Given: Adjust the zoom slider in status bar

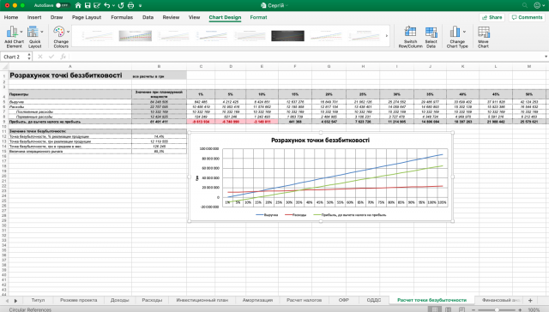Looking at the screenshot, I should (497, 309).
